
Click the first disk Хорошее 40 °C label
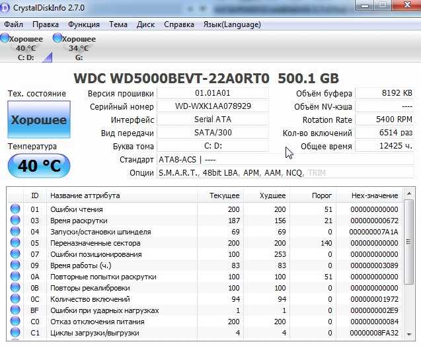[x=26, y=44]
